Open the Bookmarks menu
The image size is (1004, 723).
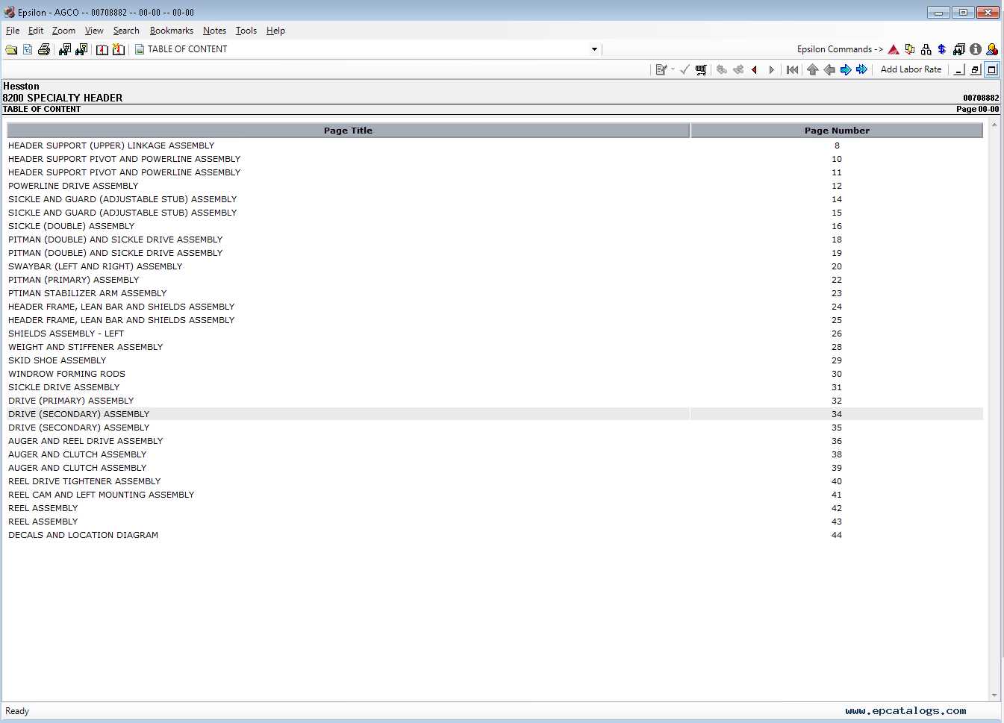click(x=171, y=31)
